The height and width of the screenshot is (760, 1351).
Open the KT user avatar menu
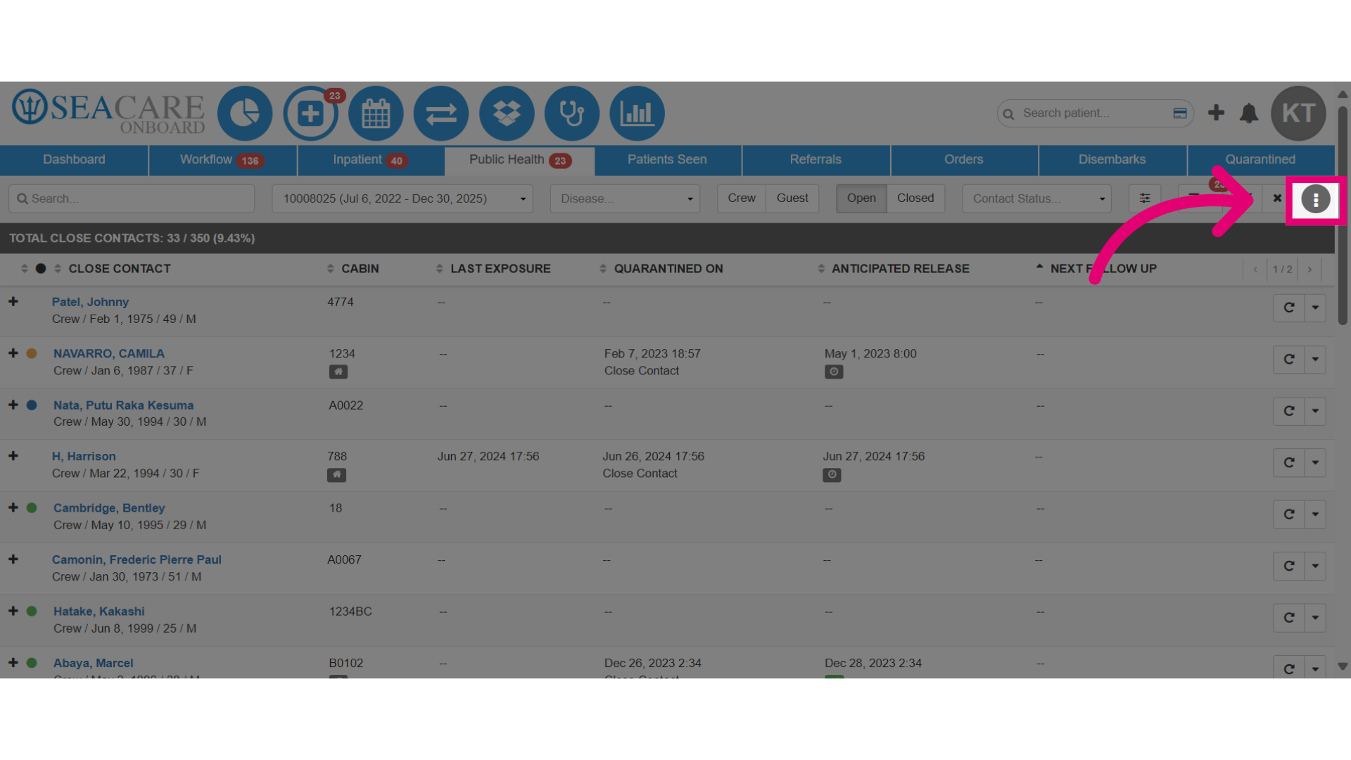pos(1298,113)
